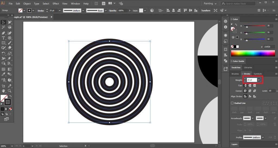Click the white swatch in Color panel
Screen dimensions: 278x148
point(237,47)
